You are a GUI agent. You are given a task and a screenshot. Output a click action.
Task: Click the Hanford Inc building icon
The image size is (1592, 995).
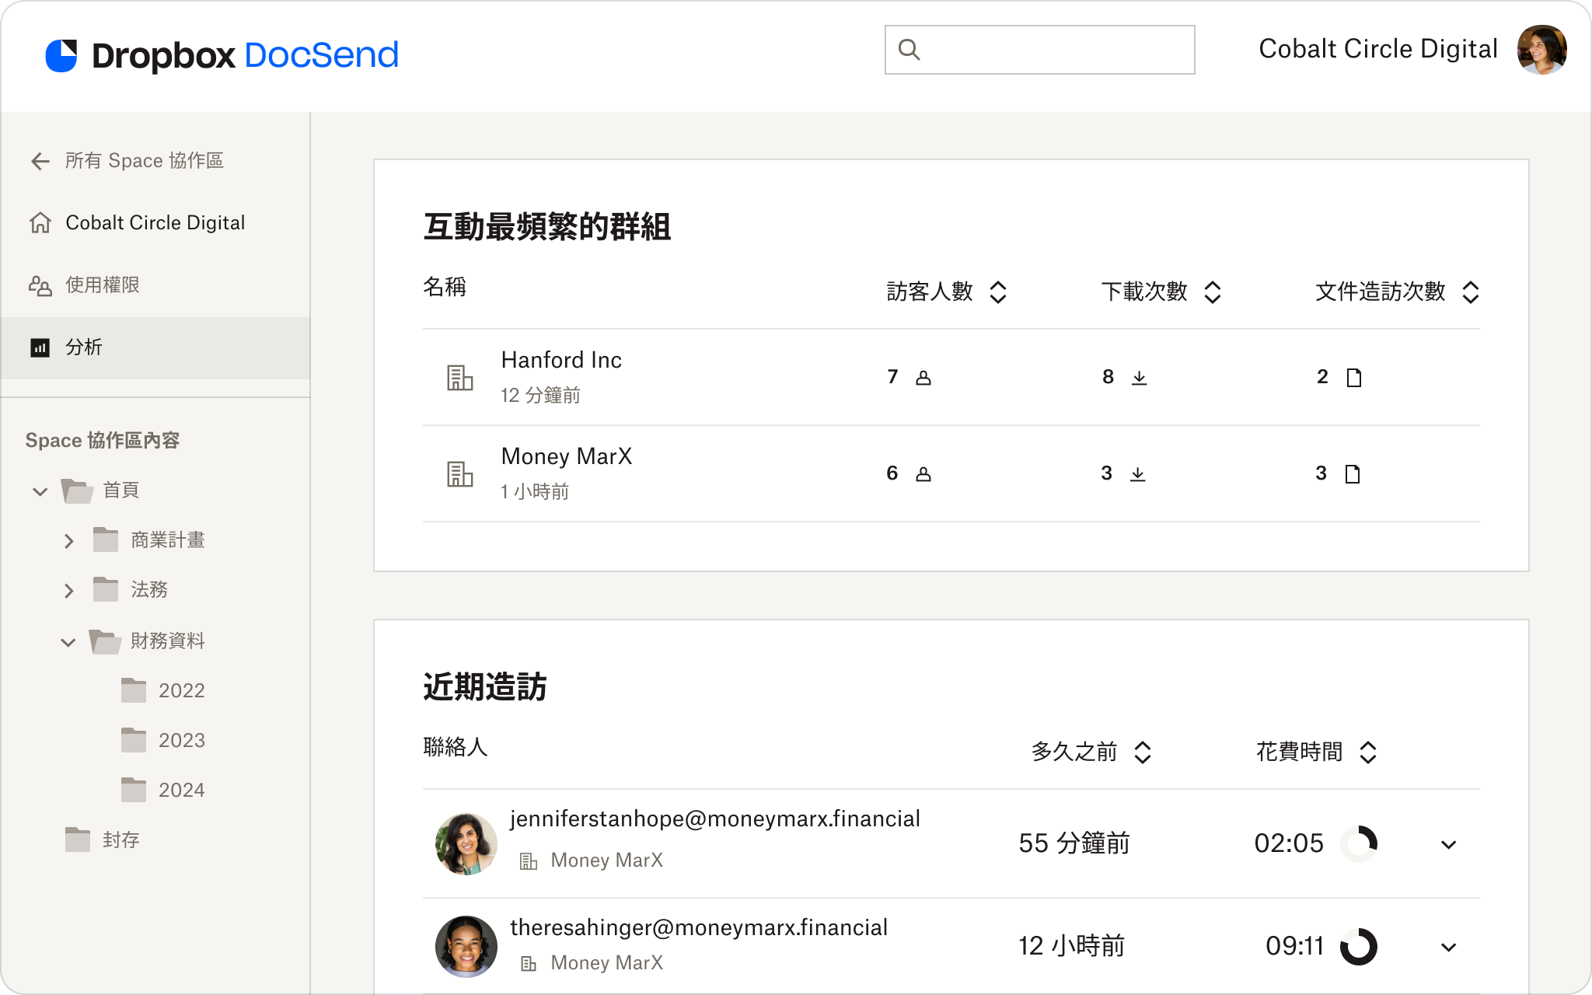459,378
